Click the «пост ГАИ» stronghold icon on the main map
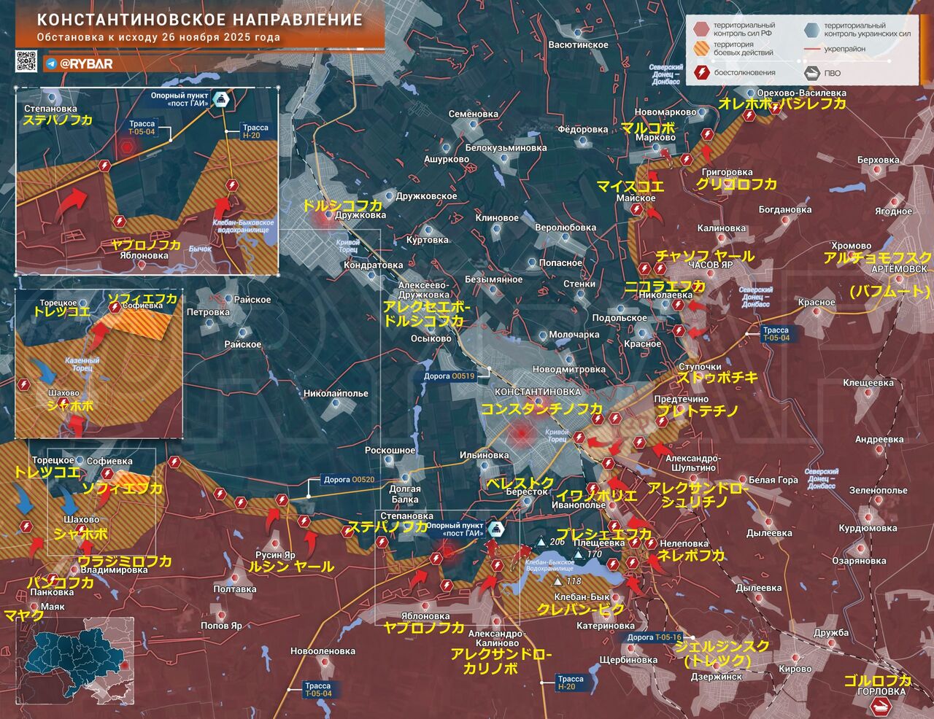934x719 pixels. [496, 529]
